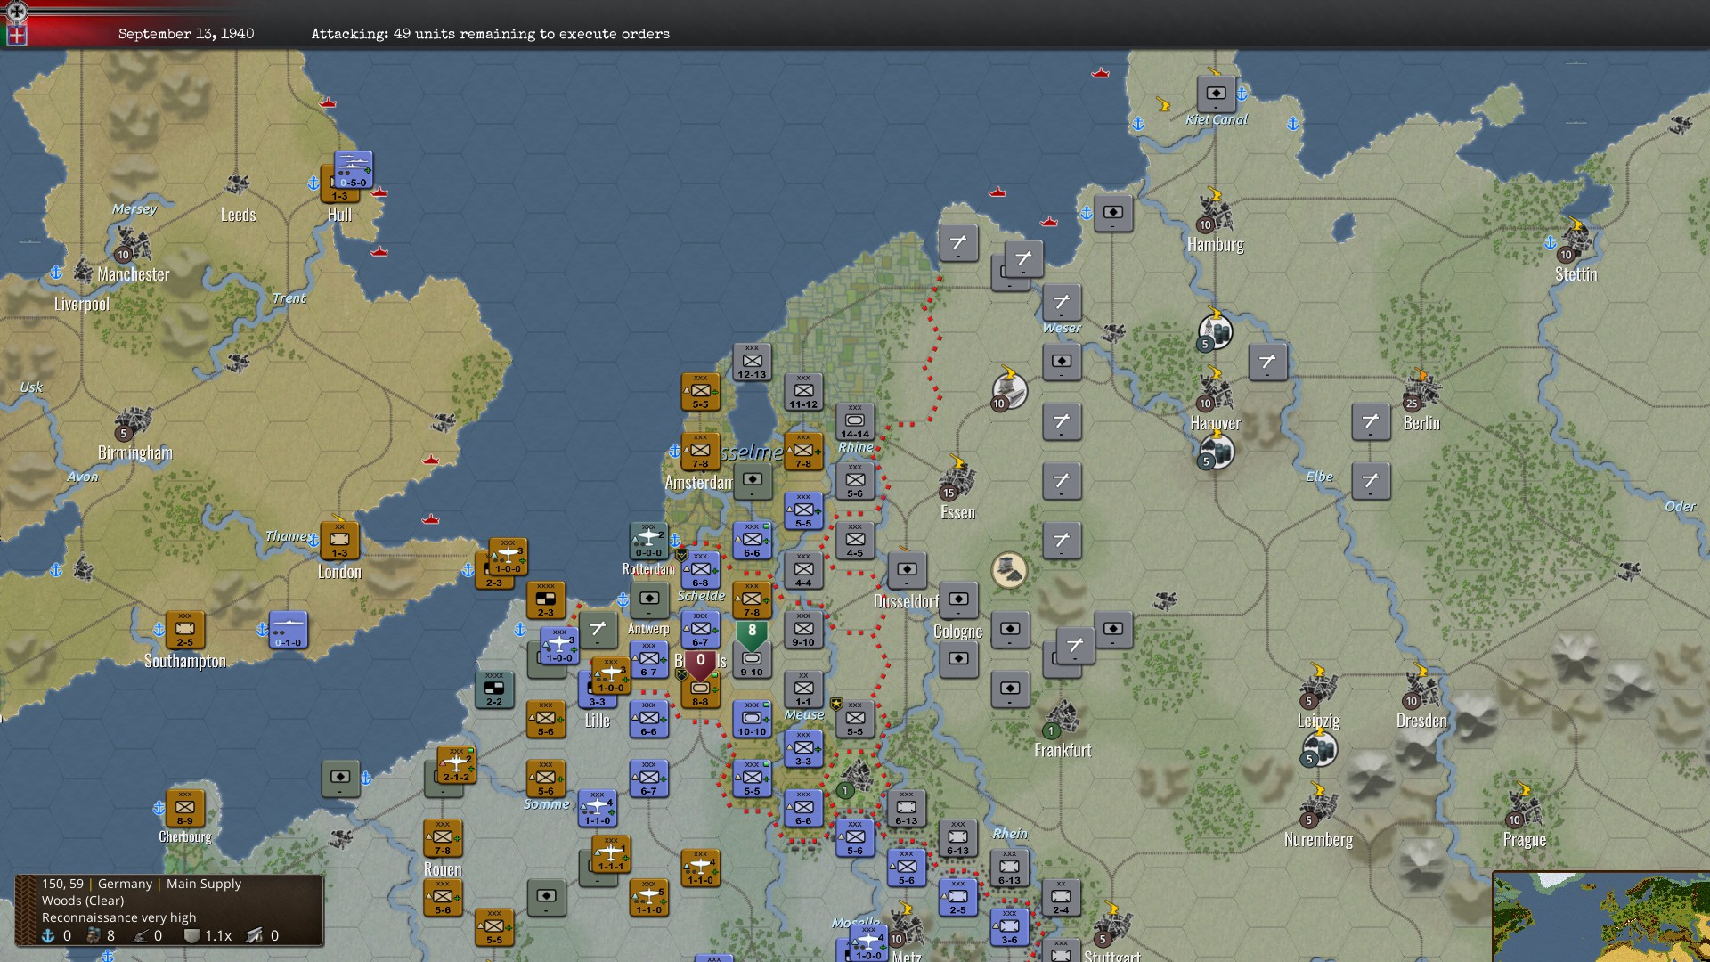Click the industry icon north of Hanover
1710x962 pixels.
(1216, 330)
